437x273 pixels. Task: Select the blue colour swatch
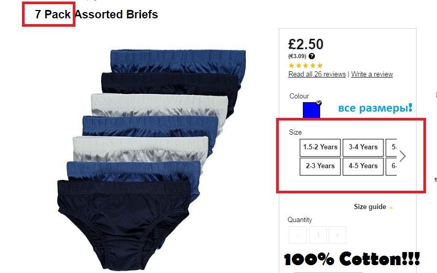coord(311,110)
